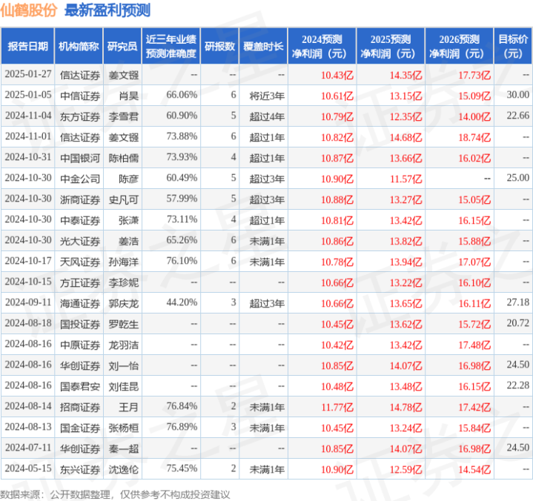Click the 最新盈利预测 heading
Viewport: 533px width, 501px height.
pyautogui.click(x=107, y=10)
